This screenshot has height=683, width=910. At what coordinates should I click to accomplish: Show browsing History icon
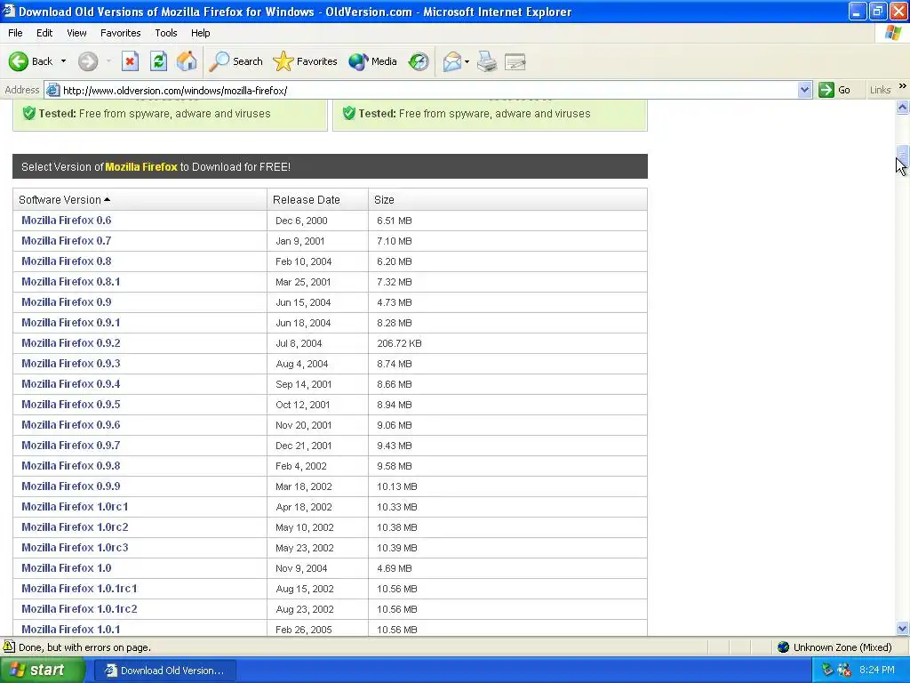419,61
